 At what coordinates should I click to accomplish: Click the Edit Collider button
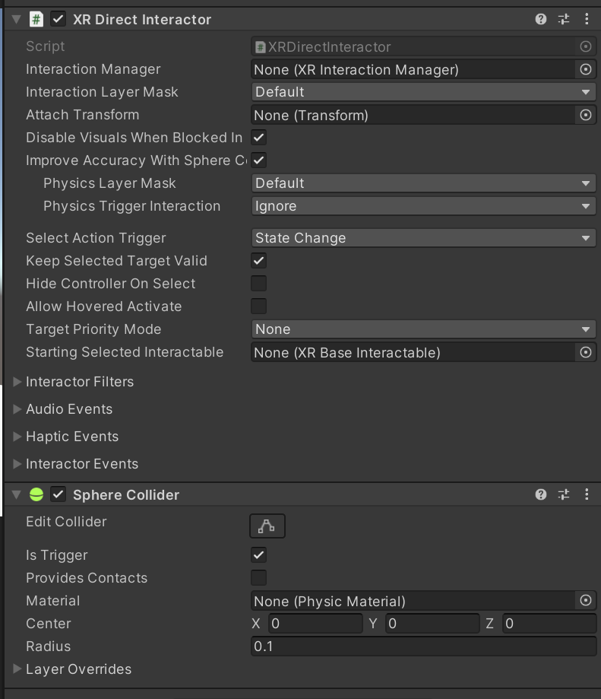267,526
